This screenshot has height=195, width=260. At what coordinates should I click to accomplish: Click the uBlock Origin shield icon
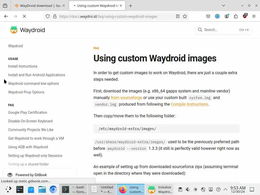click(x=245, y=16)
